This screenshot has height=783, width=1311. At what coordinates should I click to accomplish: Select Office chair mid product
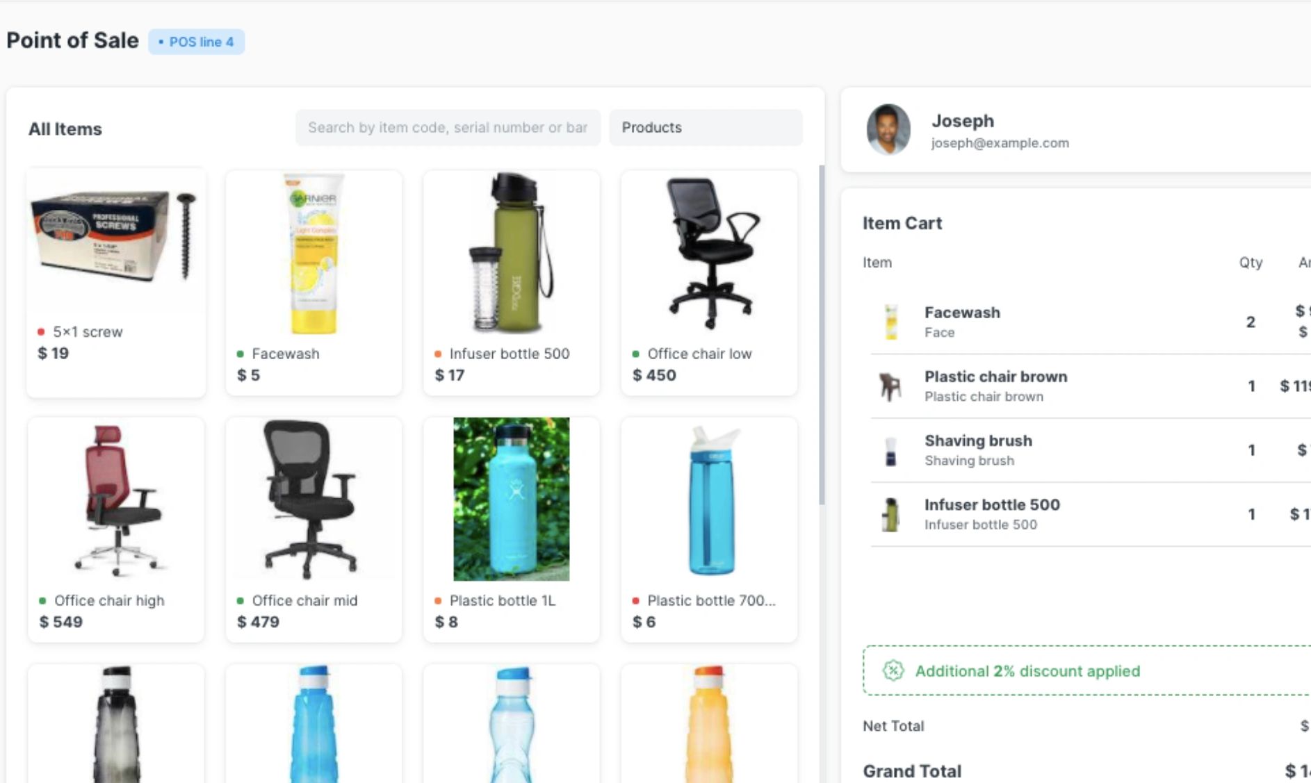pyautogui.click(x=313, y=529)
